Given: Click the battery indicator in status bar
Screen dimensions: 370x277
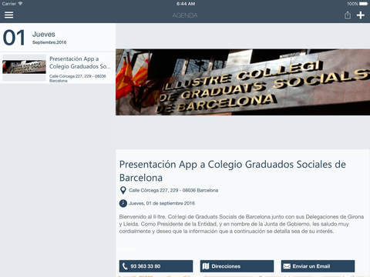Looking at the screenshot, I should click(363, 4).
